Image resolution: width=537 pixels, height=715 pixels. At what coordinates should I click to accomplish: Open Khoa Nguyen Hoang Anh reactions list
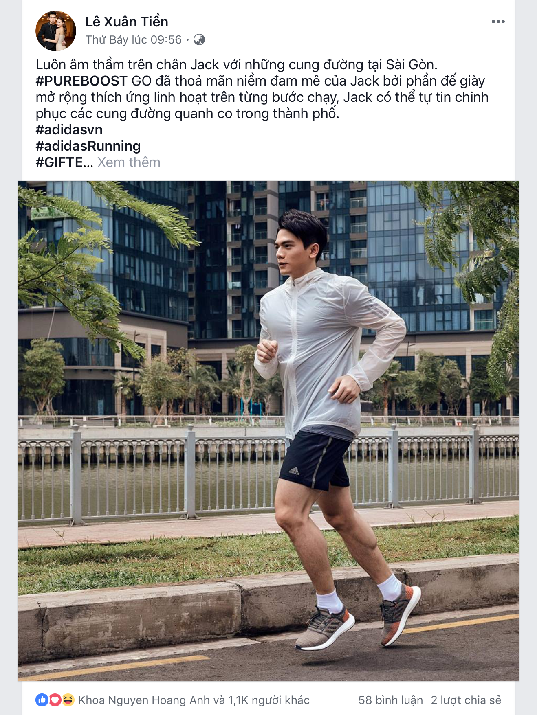tap(194, 700)
